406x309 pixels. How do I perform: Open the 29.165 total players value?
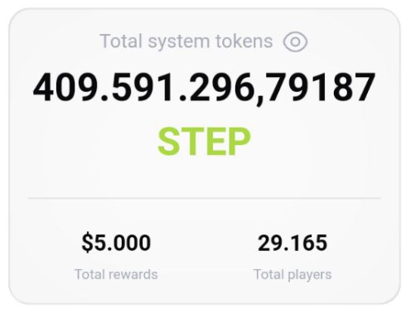[x=292, y=243]
